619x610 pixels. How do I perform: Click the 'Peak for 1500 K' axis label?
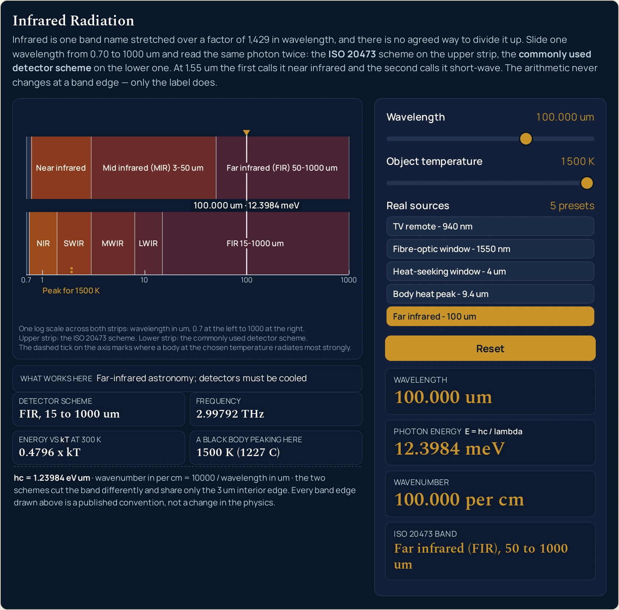click(x=71, y=290)
